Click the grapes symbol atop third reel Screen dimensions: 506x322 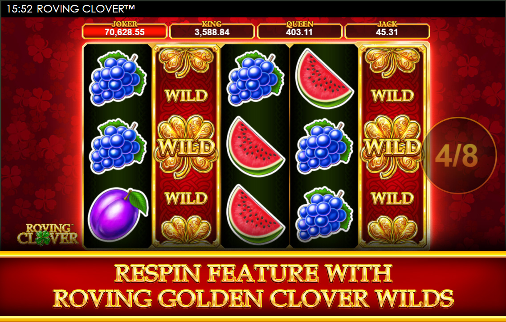pos(255,78)
